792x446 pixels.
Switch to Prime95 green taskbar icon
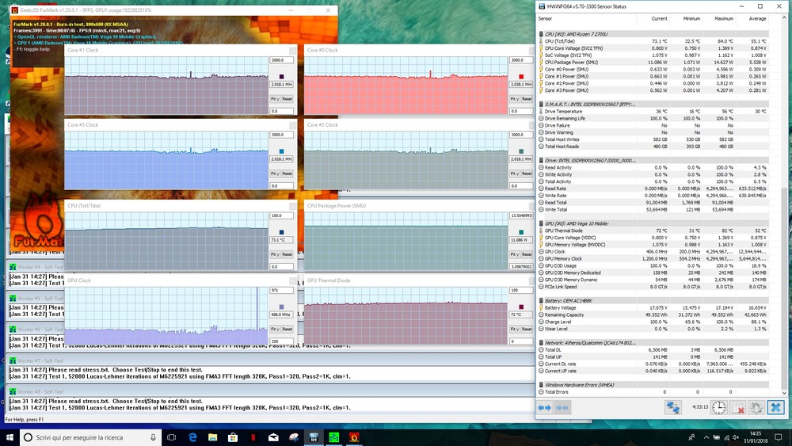coord(334,437)
